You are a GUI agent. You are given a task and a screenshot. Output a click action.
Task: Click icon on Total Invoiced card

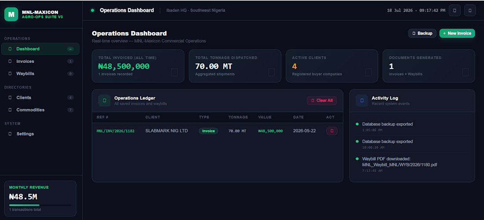coord(175,72)
